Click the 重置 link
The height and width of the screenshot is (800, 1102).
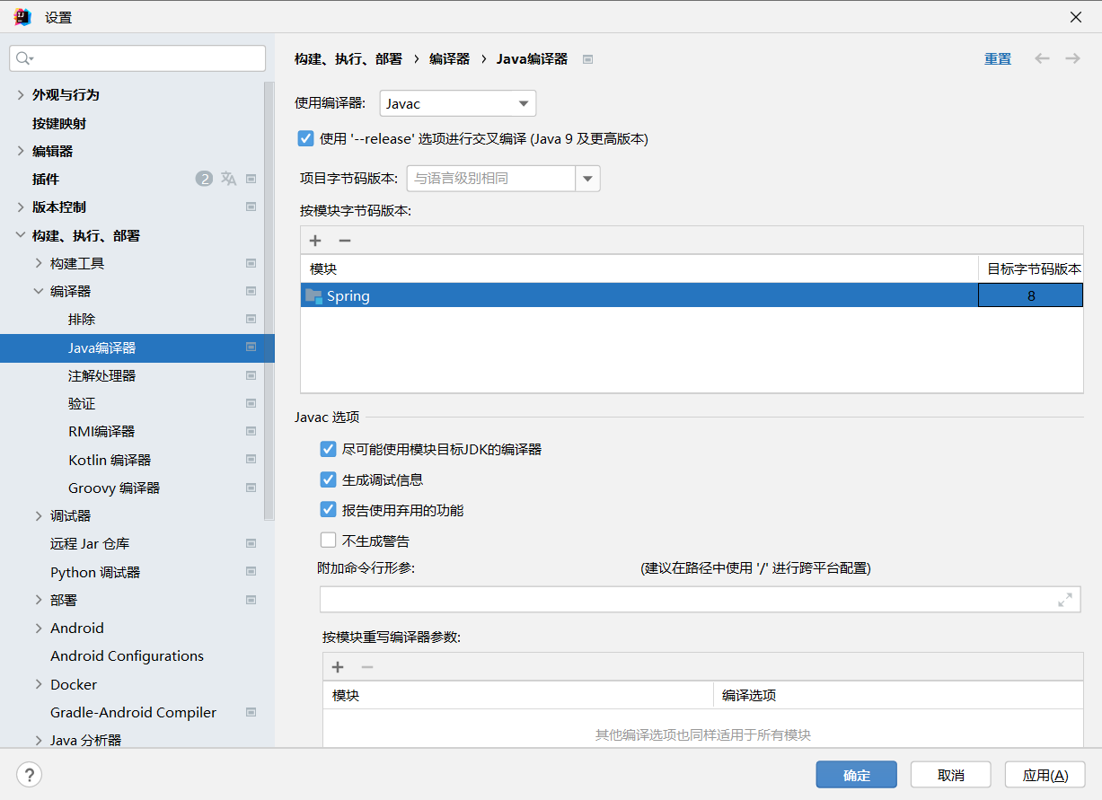[997, 58]
